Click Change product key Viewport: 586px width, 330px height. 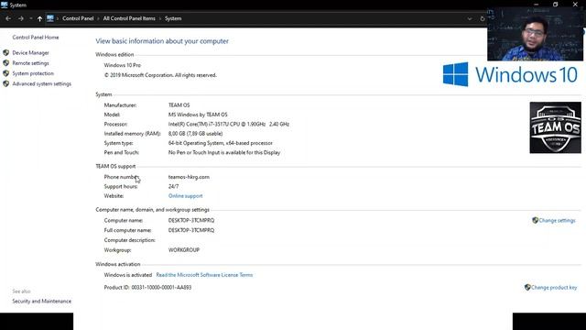tap(554, 287)
